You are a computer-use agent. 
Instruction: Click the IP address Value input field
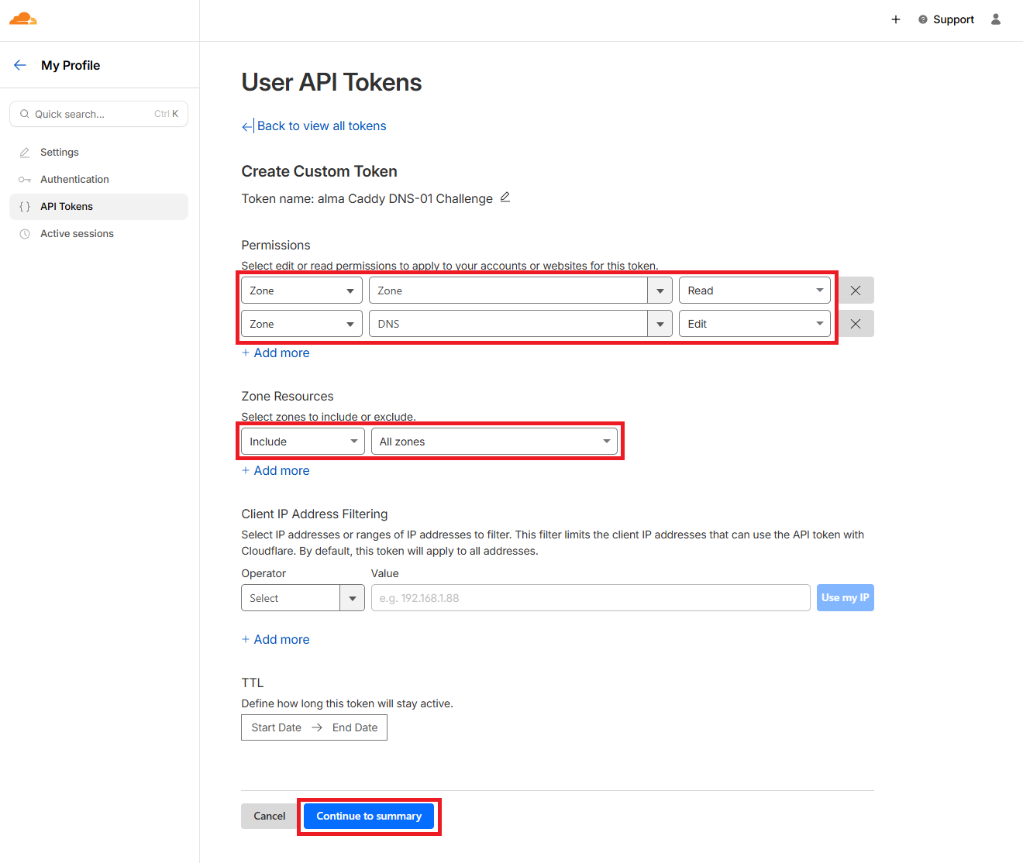pyautogui.click(x=590, y=598)
